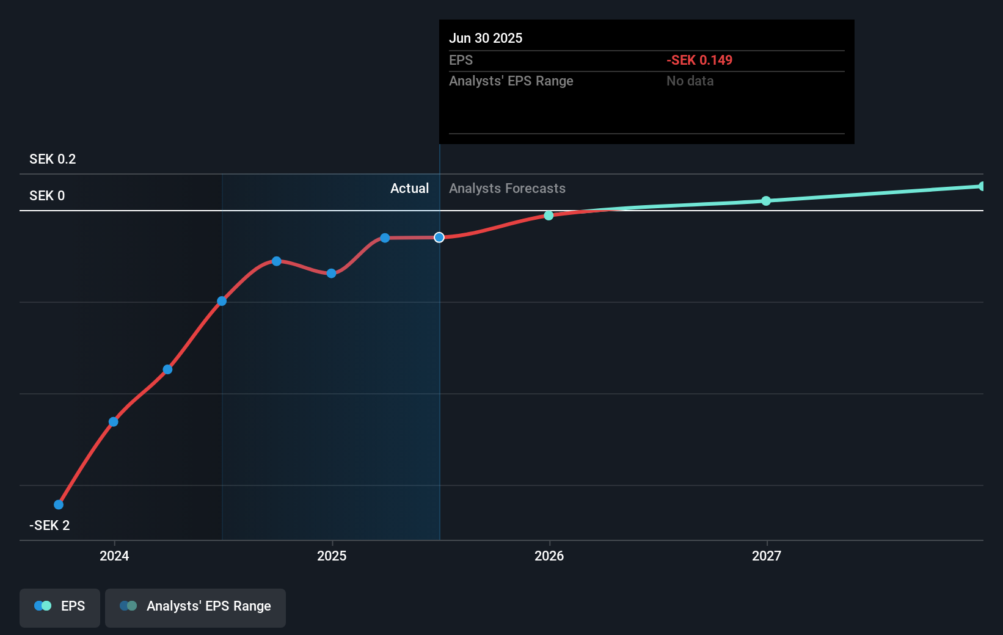Viewport: 1003px width, 635px height.
Task: Select the teal forecast point near 2026
Action: click(548, 215)
